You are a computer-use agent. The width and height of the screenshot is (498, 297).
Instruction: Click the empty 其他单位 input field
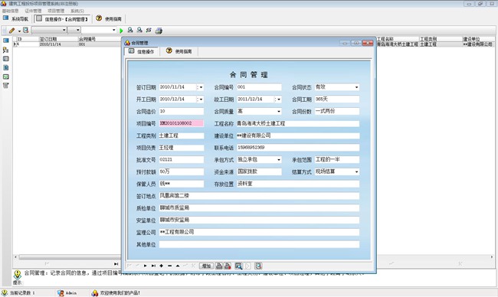[x=259, y=244]
